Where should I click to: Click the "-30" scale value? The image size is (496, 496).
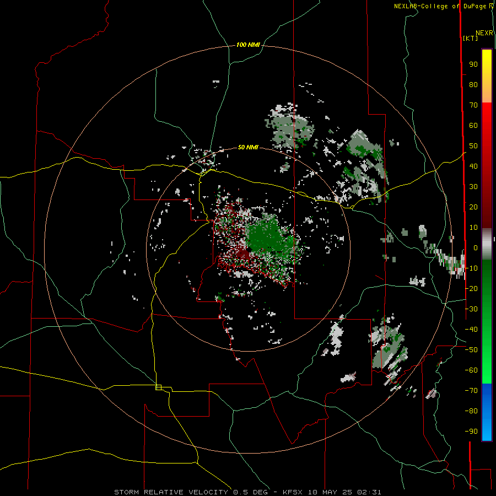(x=471, y=309)
